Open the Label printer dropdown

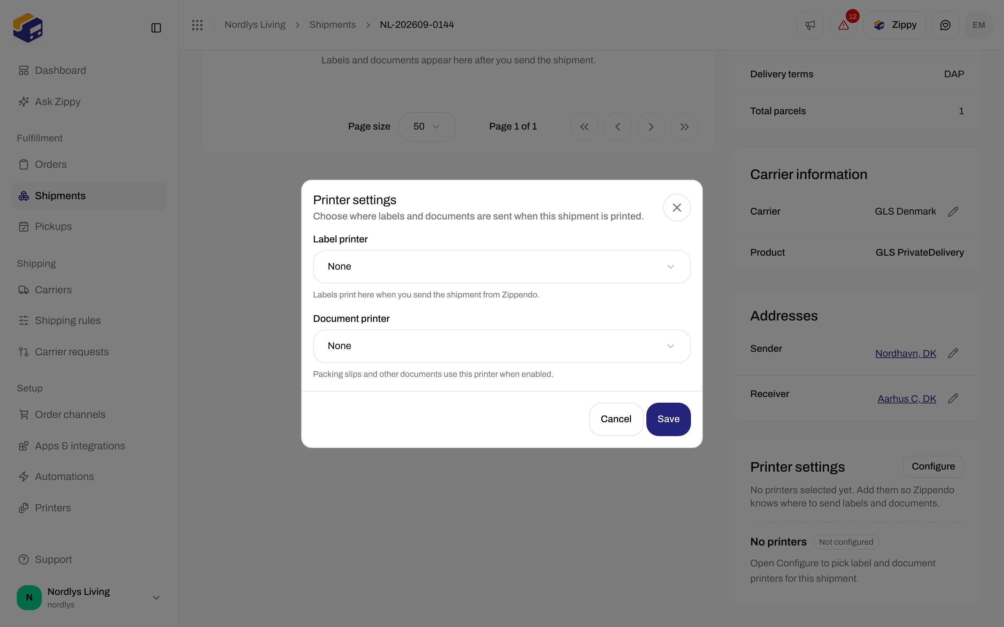point(502,266)
